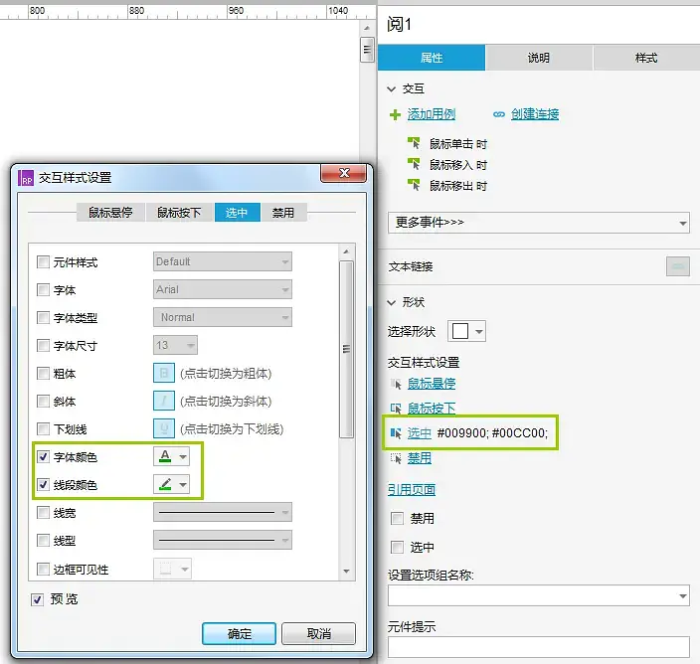Click the 添加用例 link
Viewport: 700px width, 664px height.
coord(432,114)
